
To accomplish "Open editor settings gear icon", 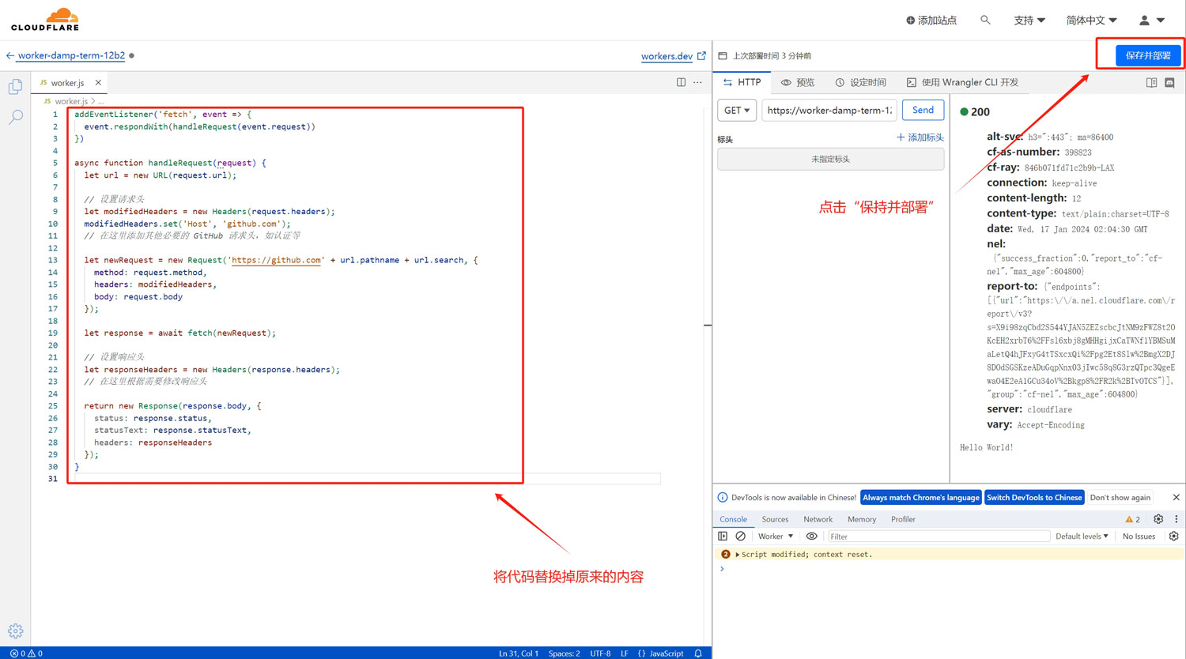I will click(15, 631).
